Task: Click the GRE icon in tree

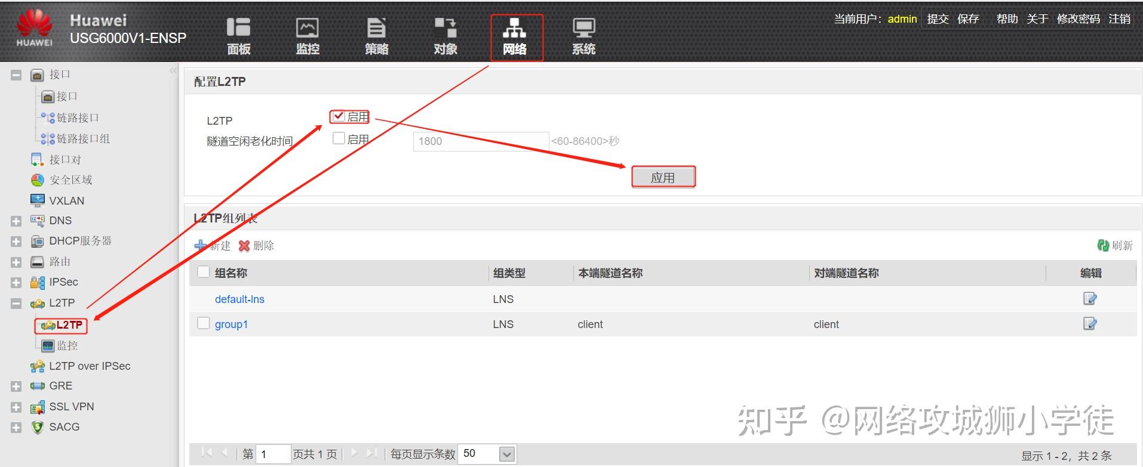Action: (x=37, y=386)
